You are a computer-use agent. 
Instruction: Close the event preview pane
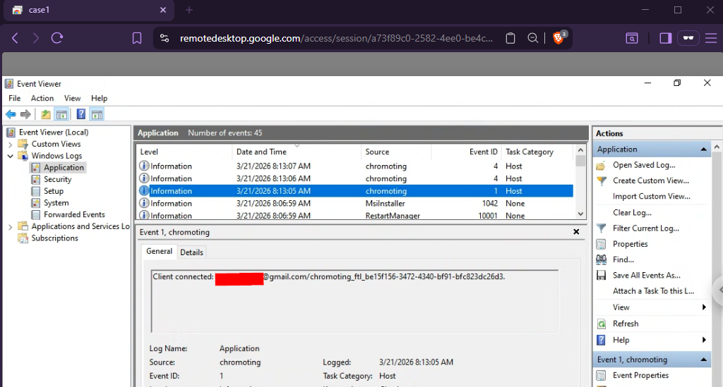click(576, 232)
